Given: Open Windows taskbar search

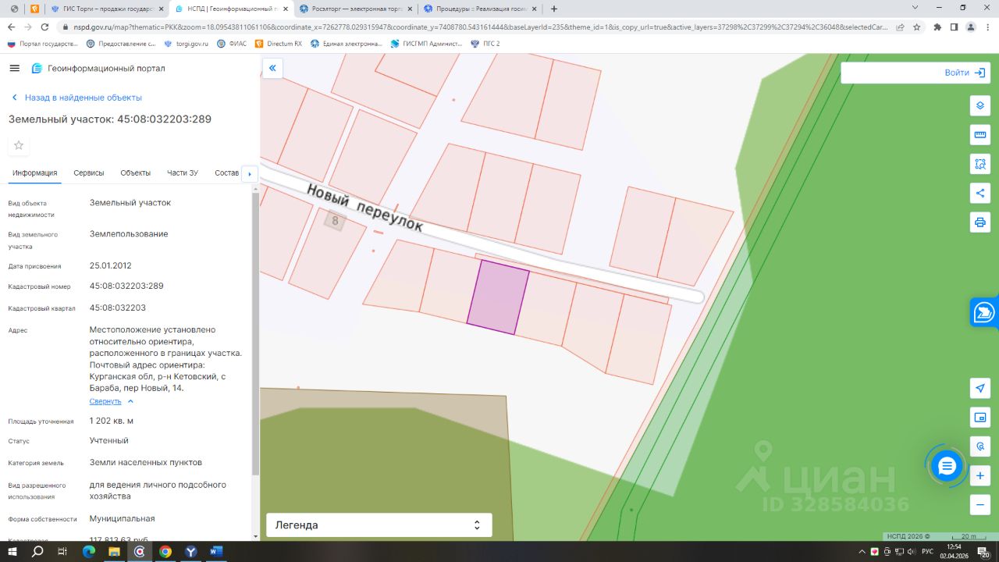Looking at the screenshot, I should tap(37, 552).
